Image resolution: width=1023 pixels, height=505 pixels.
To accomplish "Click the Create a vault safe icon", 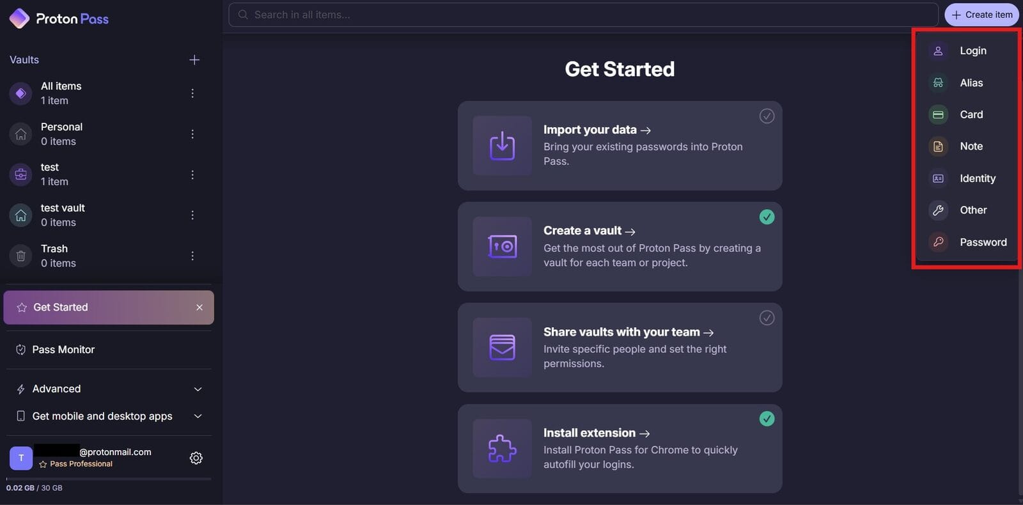I will (503, 247).
